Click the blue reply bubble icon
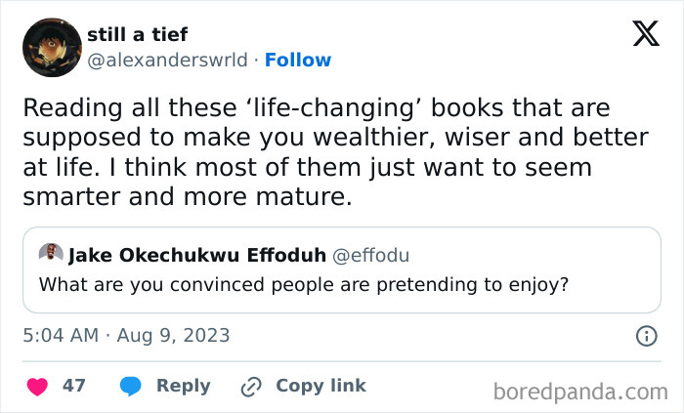The image size is (684, 413). point(130,386)
